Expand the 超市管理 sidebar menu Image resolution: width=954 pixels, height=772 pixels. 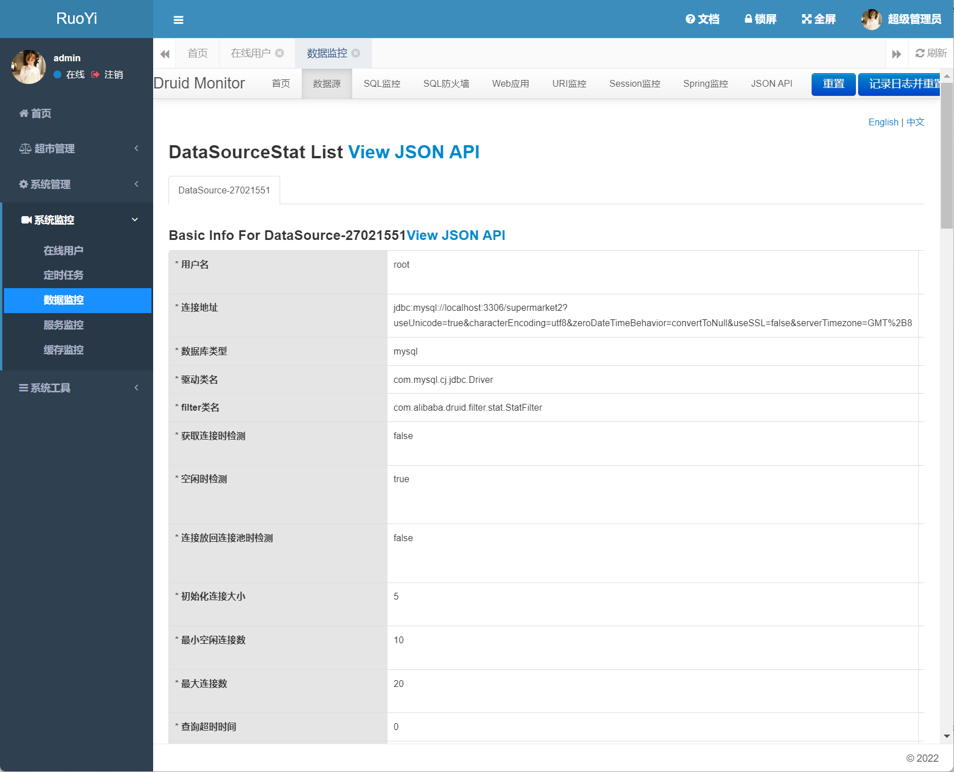pyautogui.click(x=77, y=149)
